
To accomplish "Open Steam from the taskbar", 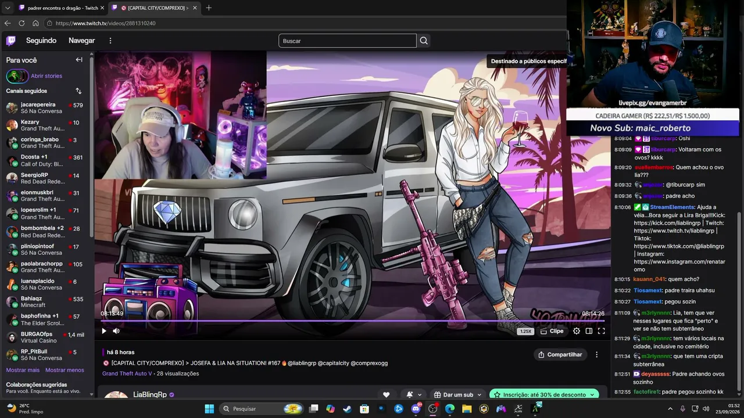I will click(x=348, y=409).
